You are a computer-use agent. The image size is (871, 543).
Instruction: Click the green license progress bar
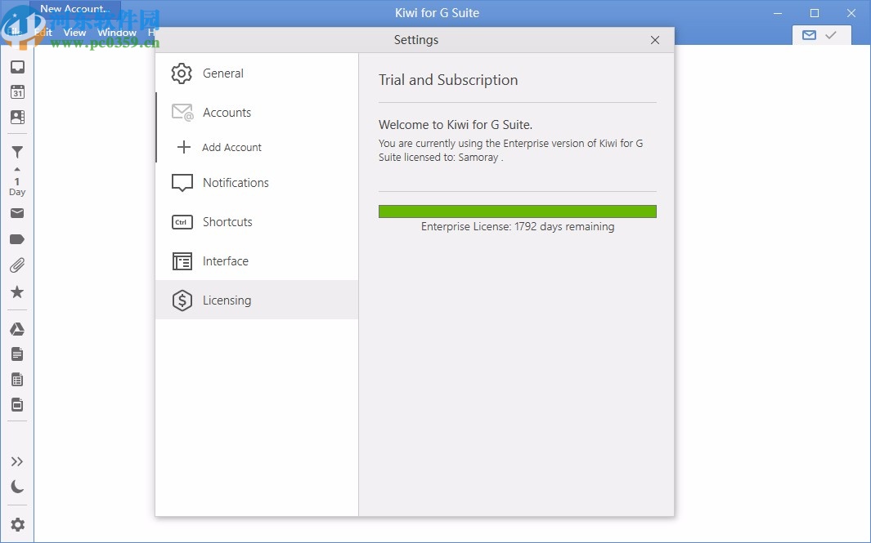coord(517,211)
